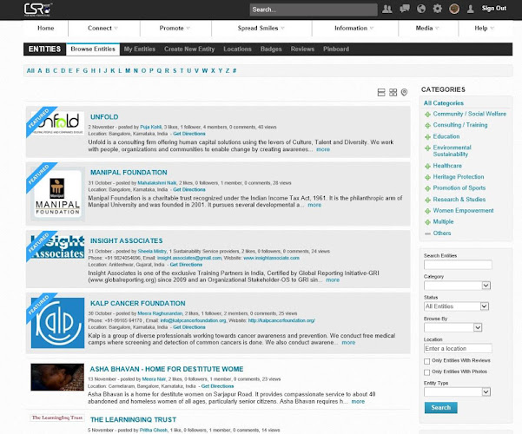Open KALP CANCER FOUNDATION entity title
The image size is (522, 434).
(138, 304)
